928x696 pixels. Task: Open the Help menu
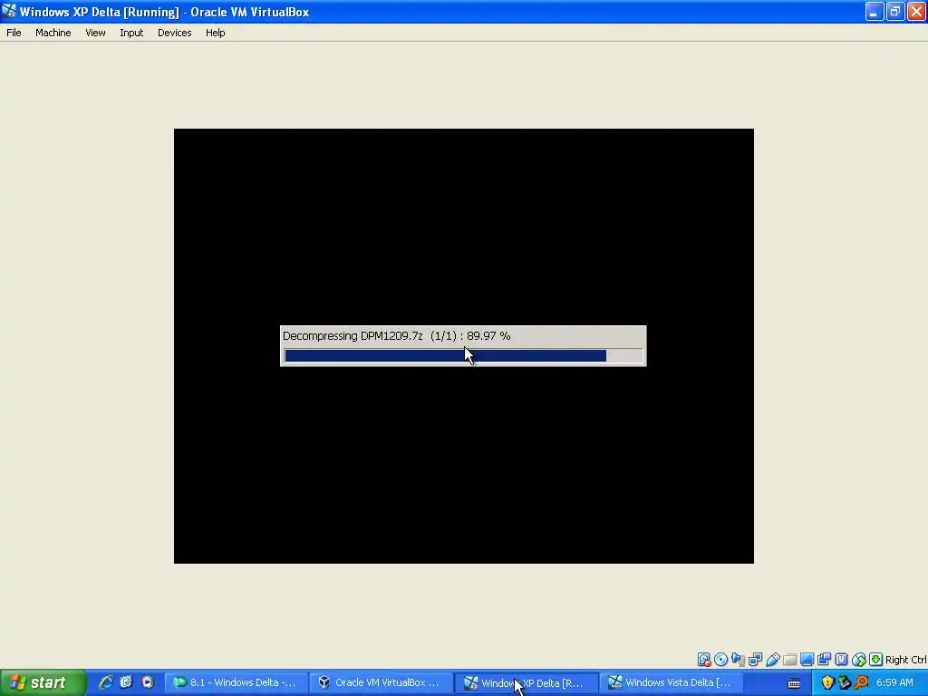[216, 33]
